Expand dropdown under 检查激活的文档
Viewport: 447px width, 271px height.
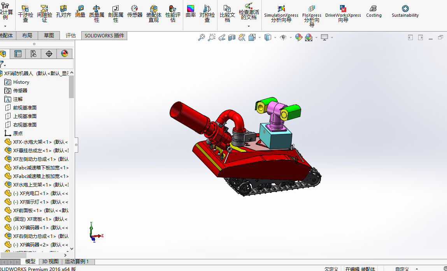[x=249, y=26]
